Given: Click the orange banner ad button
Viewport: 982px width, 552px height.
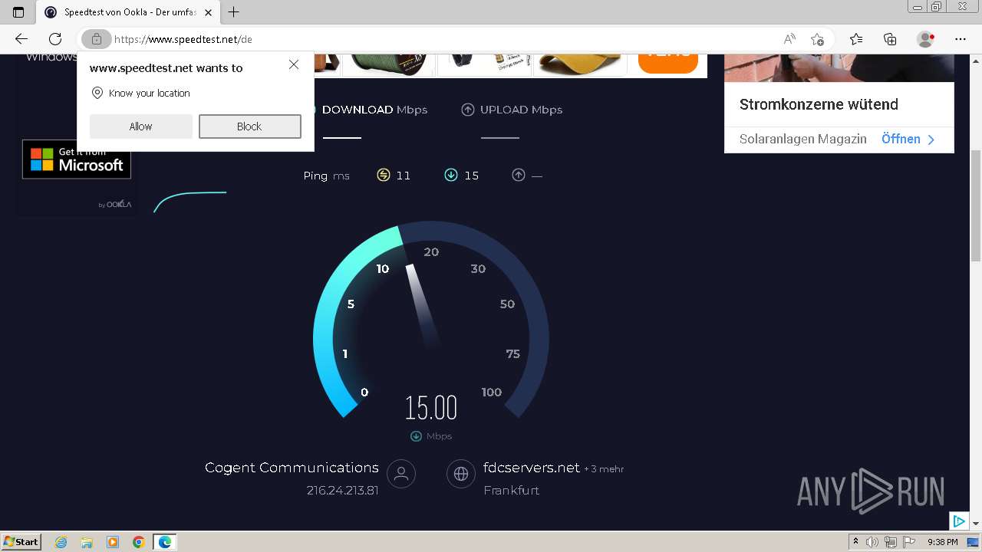Looking at the screenshot, I should coord(668,63).
